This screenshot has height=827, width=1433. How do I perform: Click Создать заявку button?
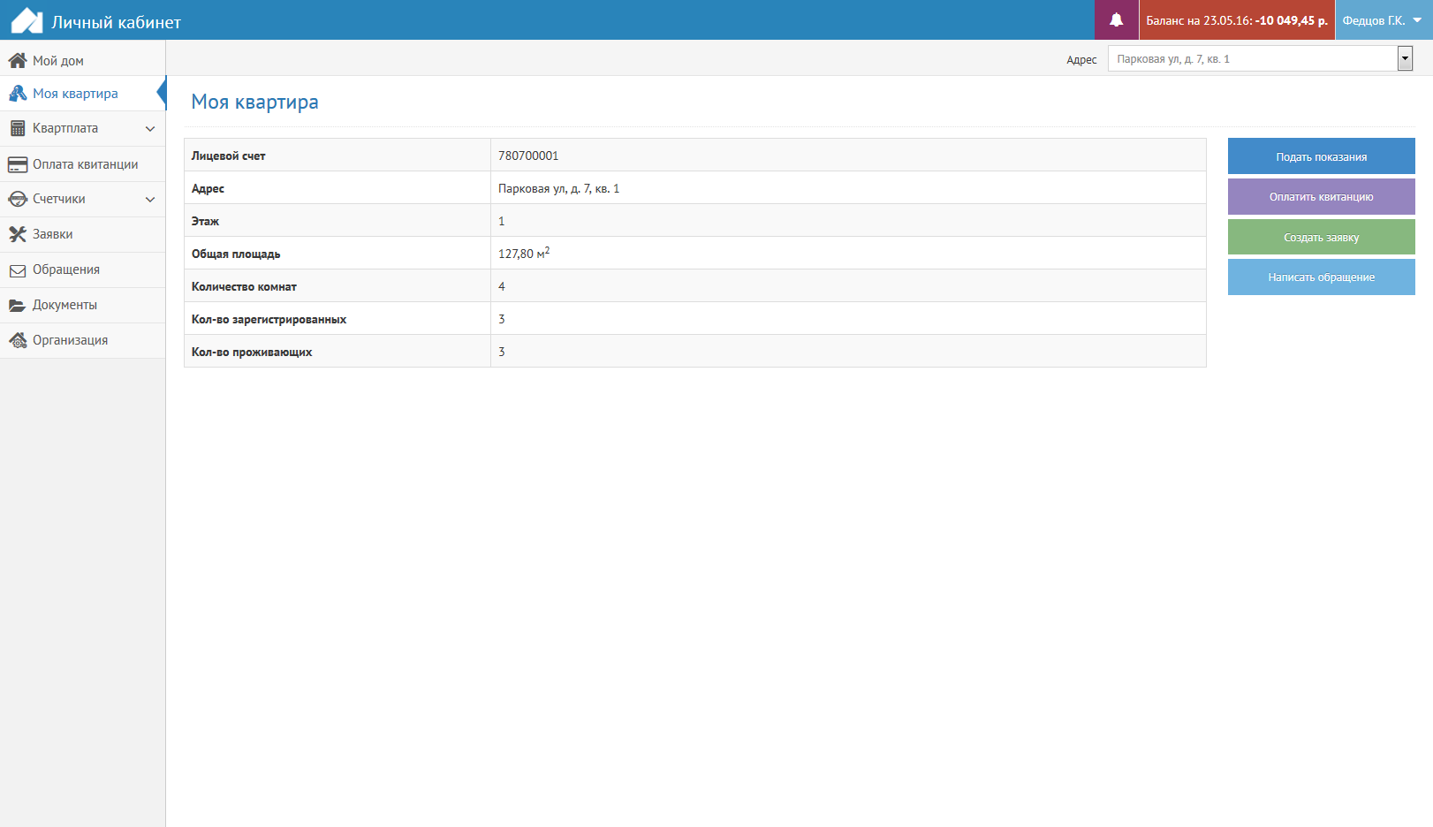tap(1322, 237)
